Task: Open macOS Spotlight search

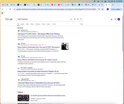Action: (102, 1)
